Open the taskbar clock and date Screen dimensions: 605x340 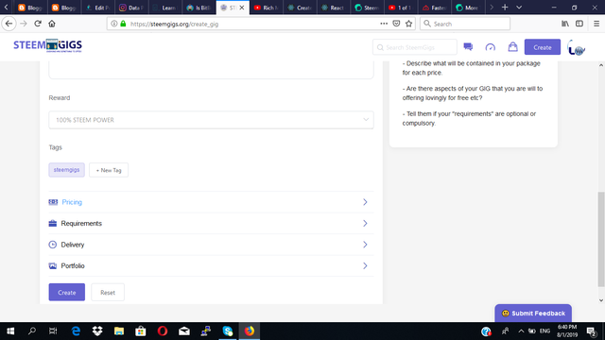click(567, 331)
